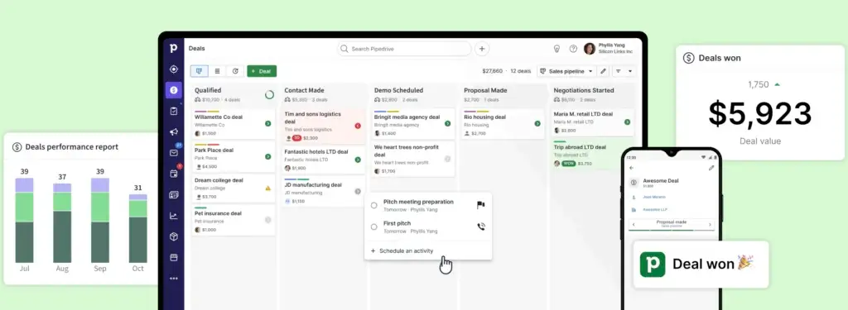Screen dimensions: 848x310
Task: Open Insights chart icon in sidebar
Action: [174, 216]
